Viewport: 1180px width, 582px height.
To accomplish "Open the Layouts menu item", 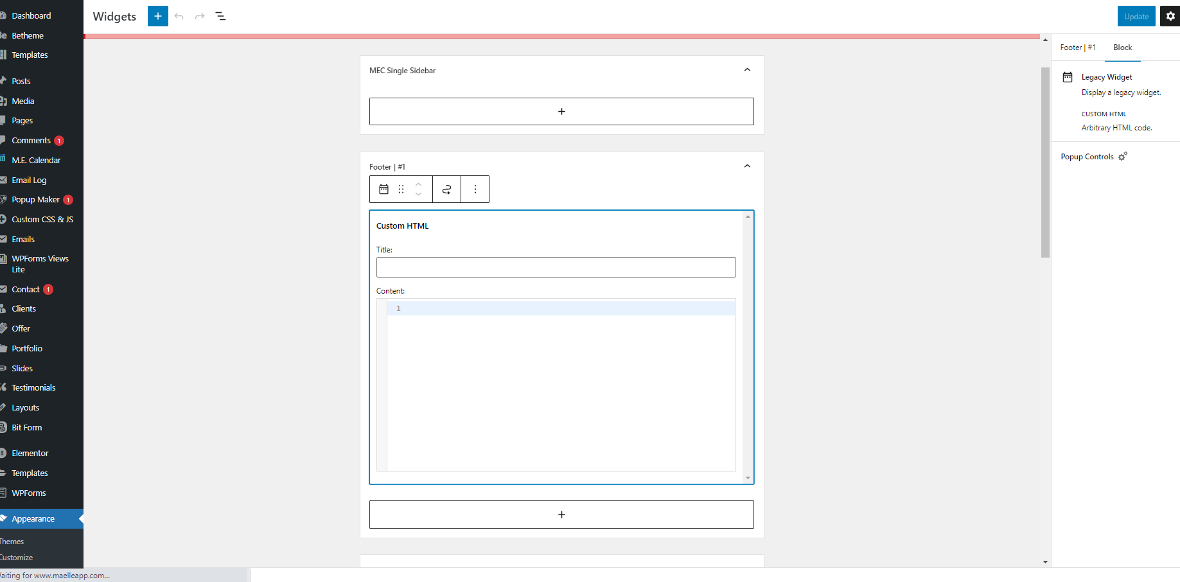I will point(26,407).
